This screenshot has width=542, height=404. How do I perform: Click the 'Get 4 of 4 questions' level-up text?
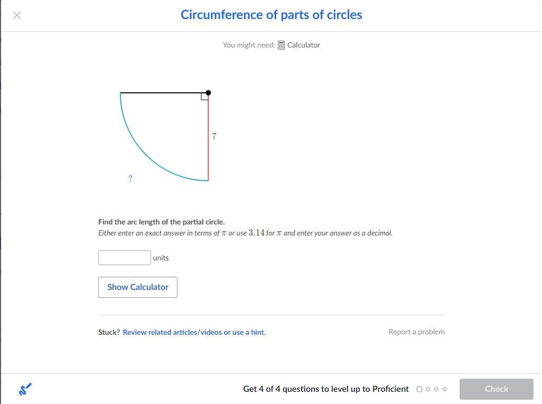click(x=325, y=389)
